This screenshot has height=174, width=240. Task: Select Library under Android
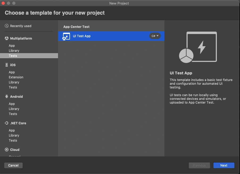(14, 109)
